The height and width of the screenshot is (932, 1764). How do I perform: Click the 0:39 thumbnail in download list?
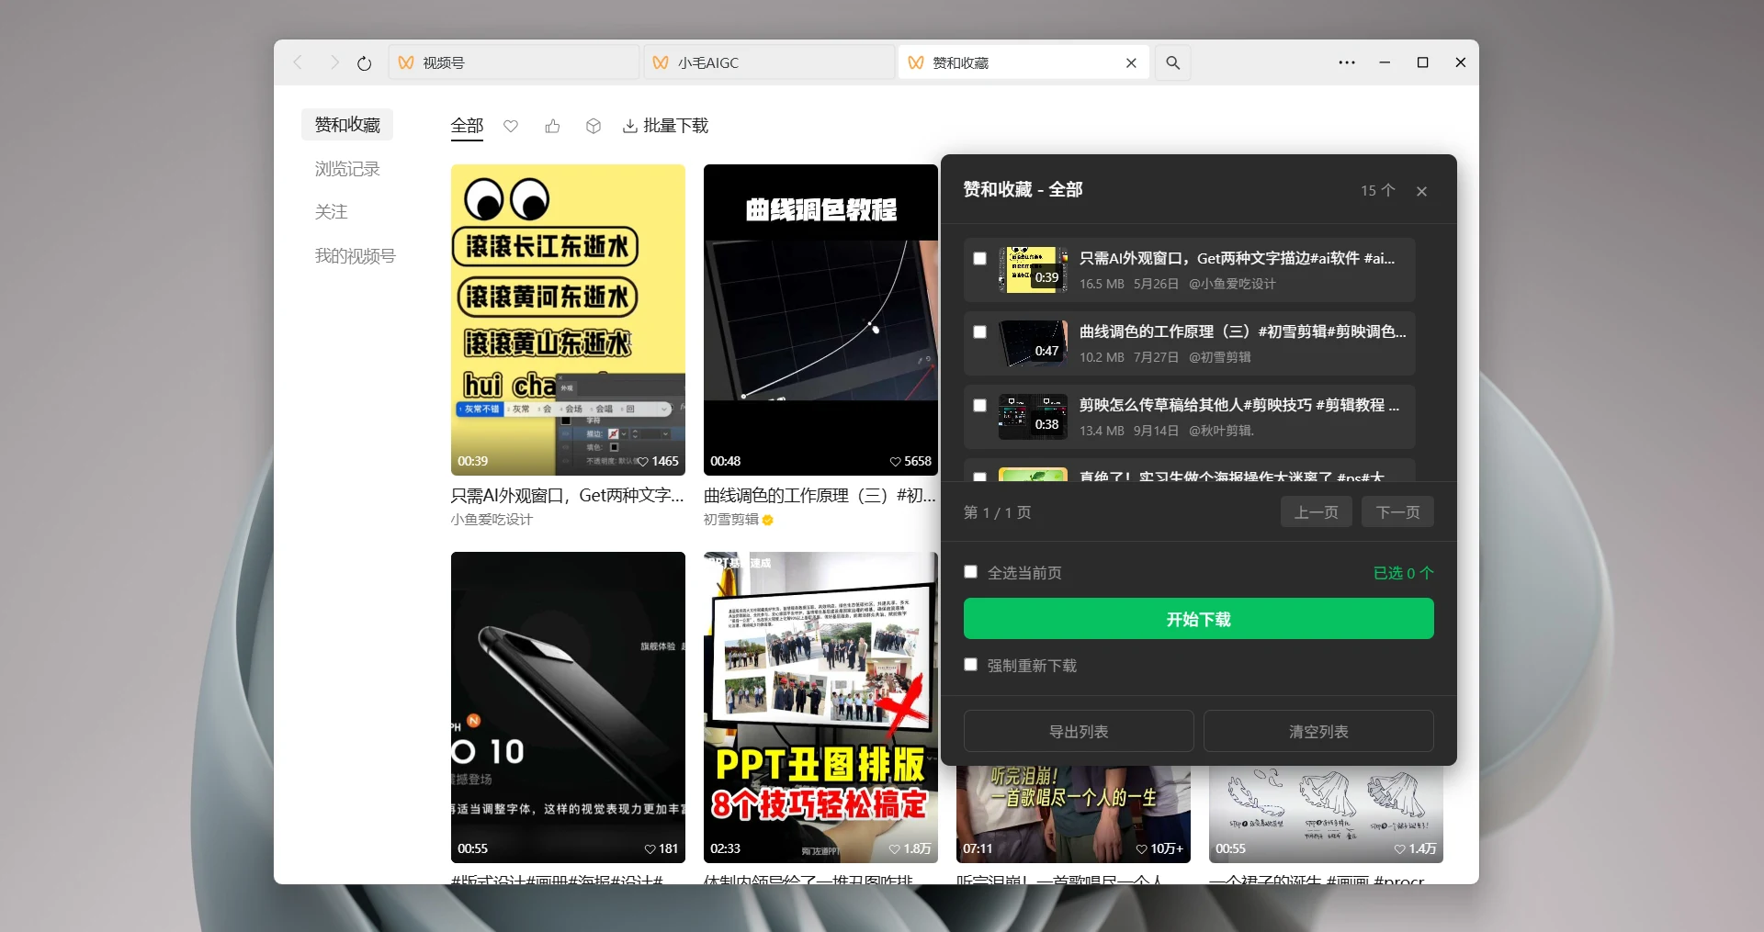(1033, 269)
